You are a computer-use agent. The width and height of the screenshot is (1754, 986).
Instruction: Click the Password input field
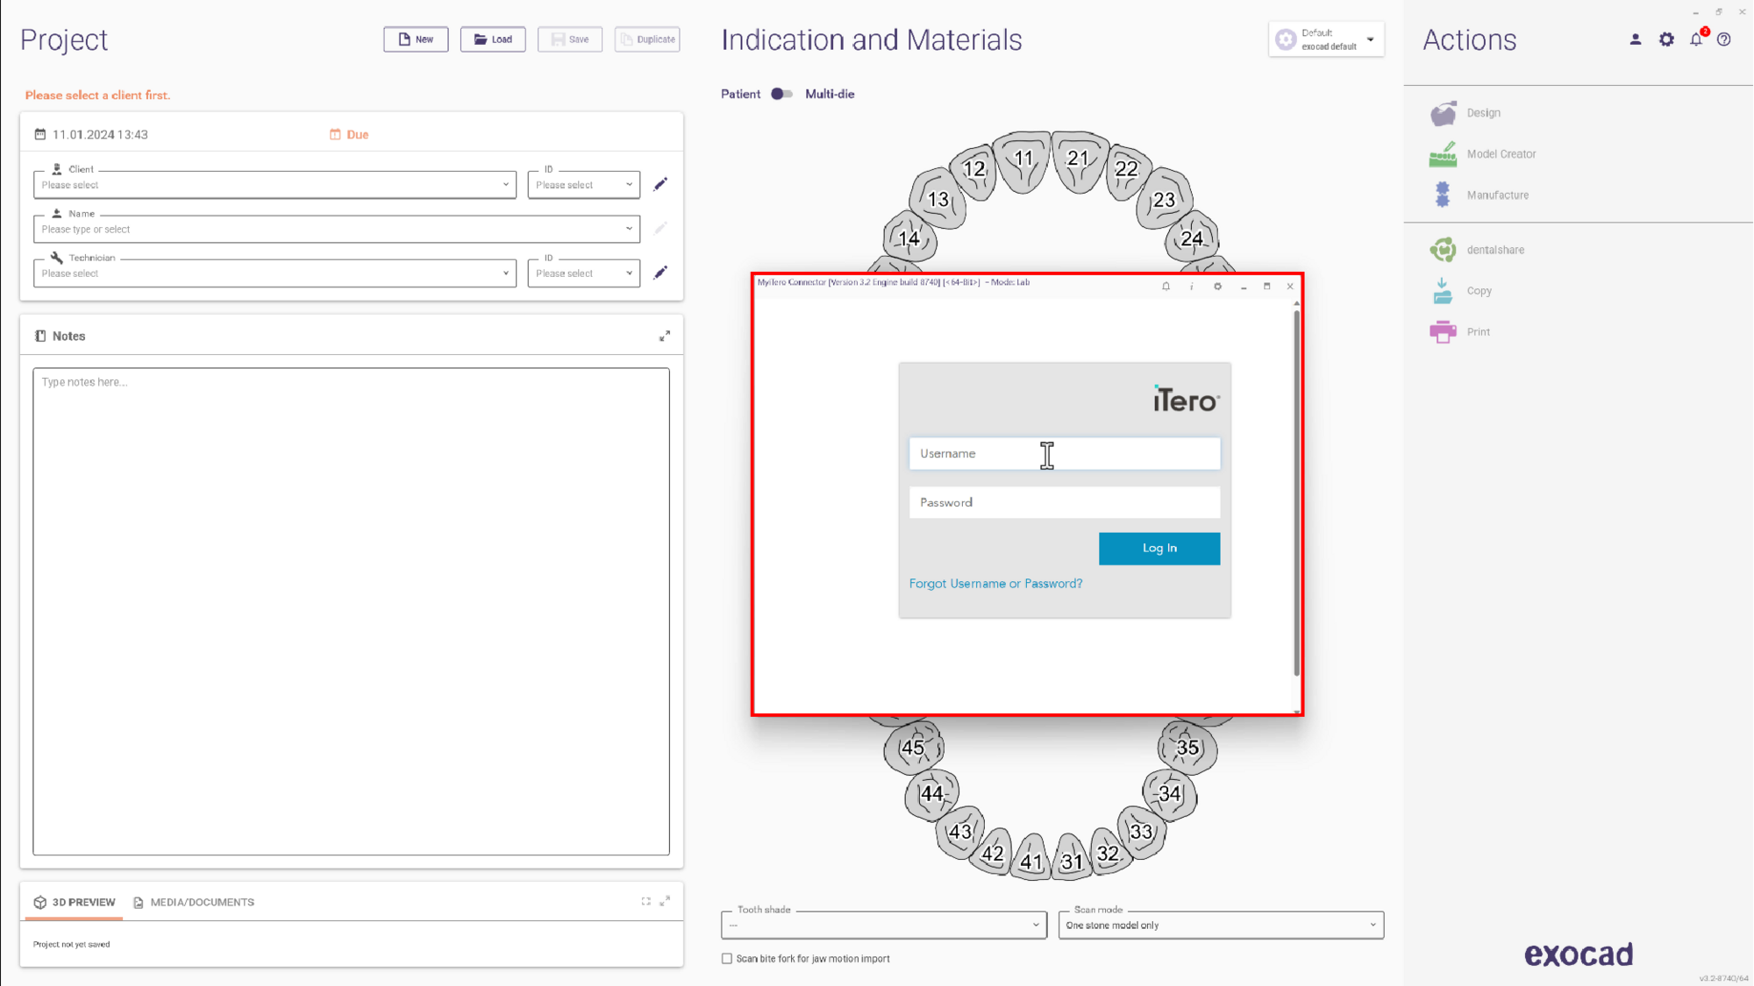[1065, 502]
